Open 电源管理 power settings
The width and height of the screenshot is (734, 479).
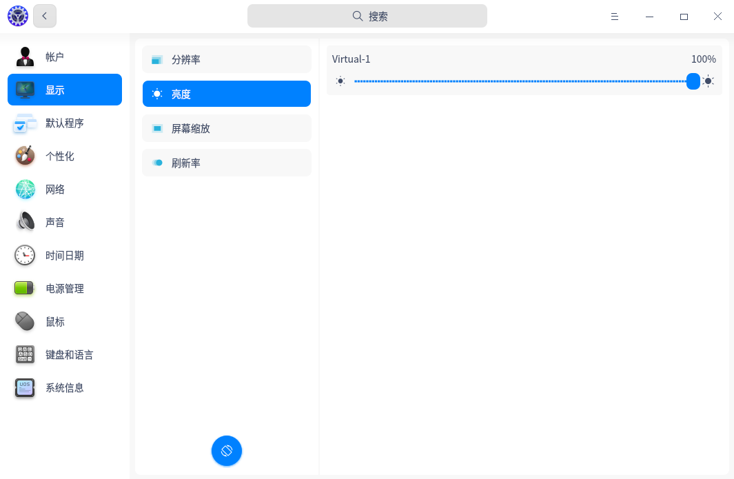(65, 289)
